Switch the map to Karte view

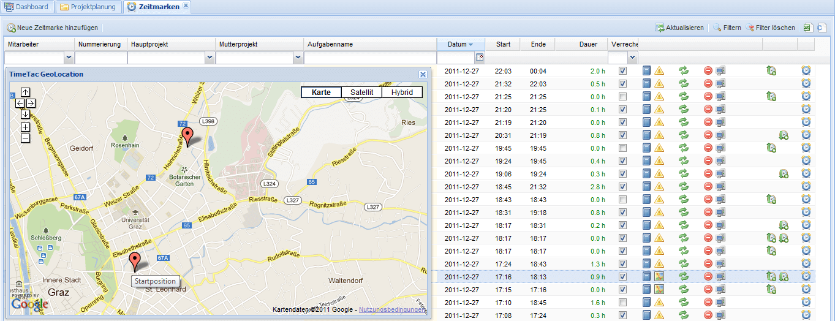pyautogui.click(x=321, y=93)
